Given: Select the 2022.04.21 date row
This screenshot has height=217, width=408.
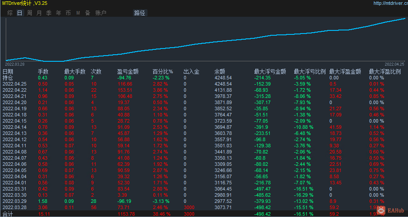Looking at the screenshot, I should 14,97.
